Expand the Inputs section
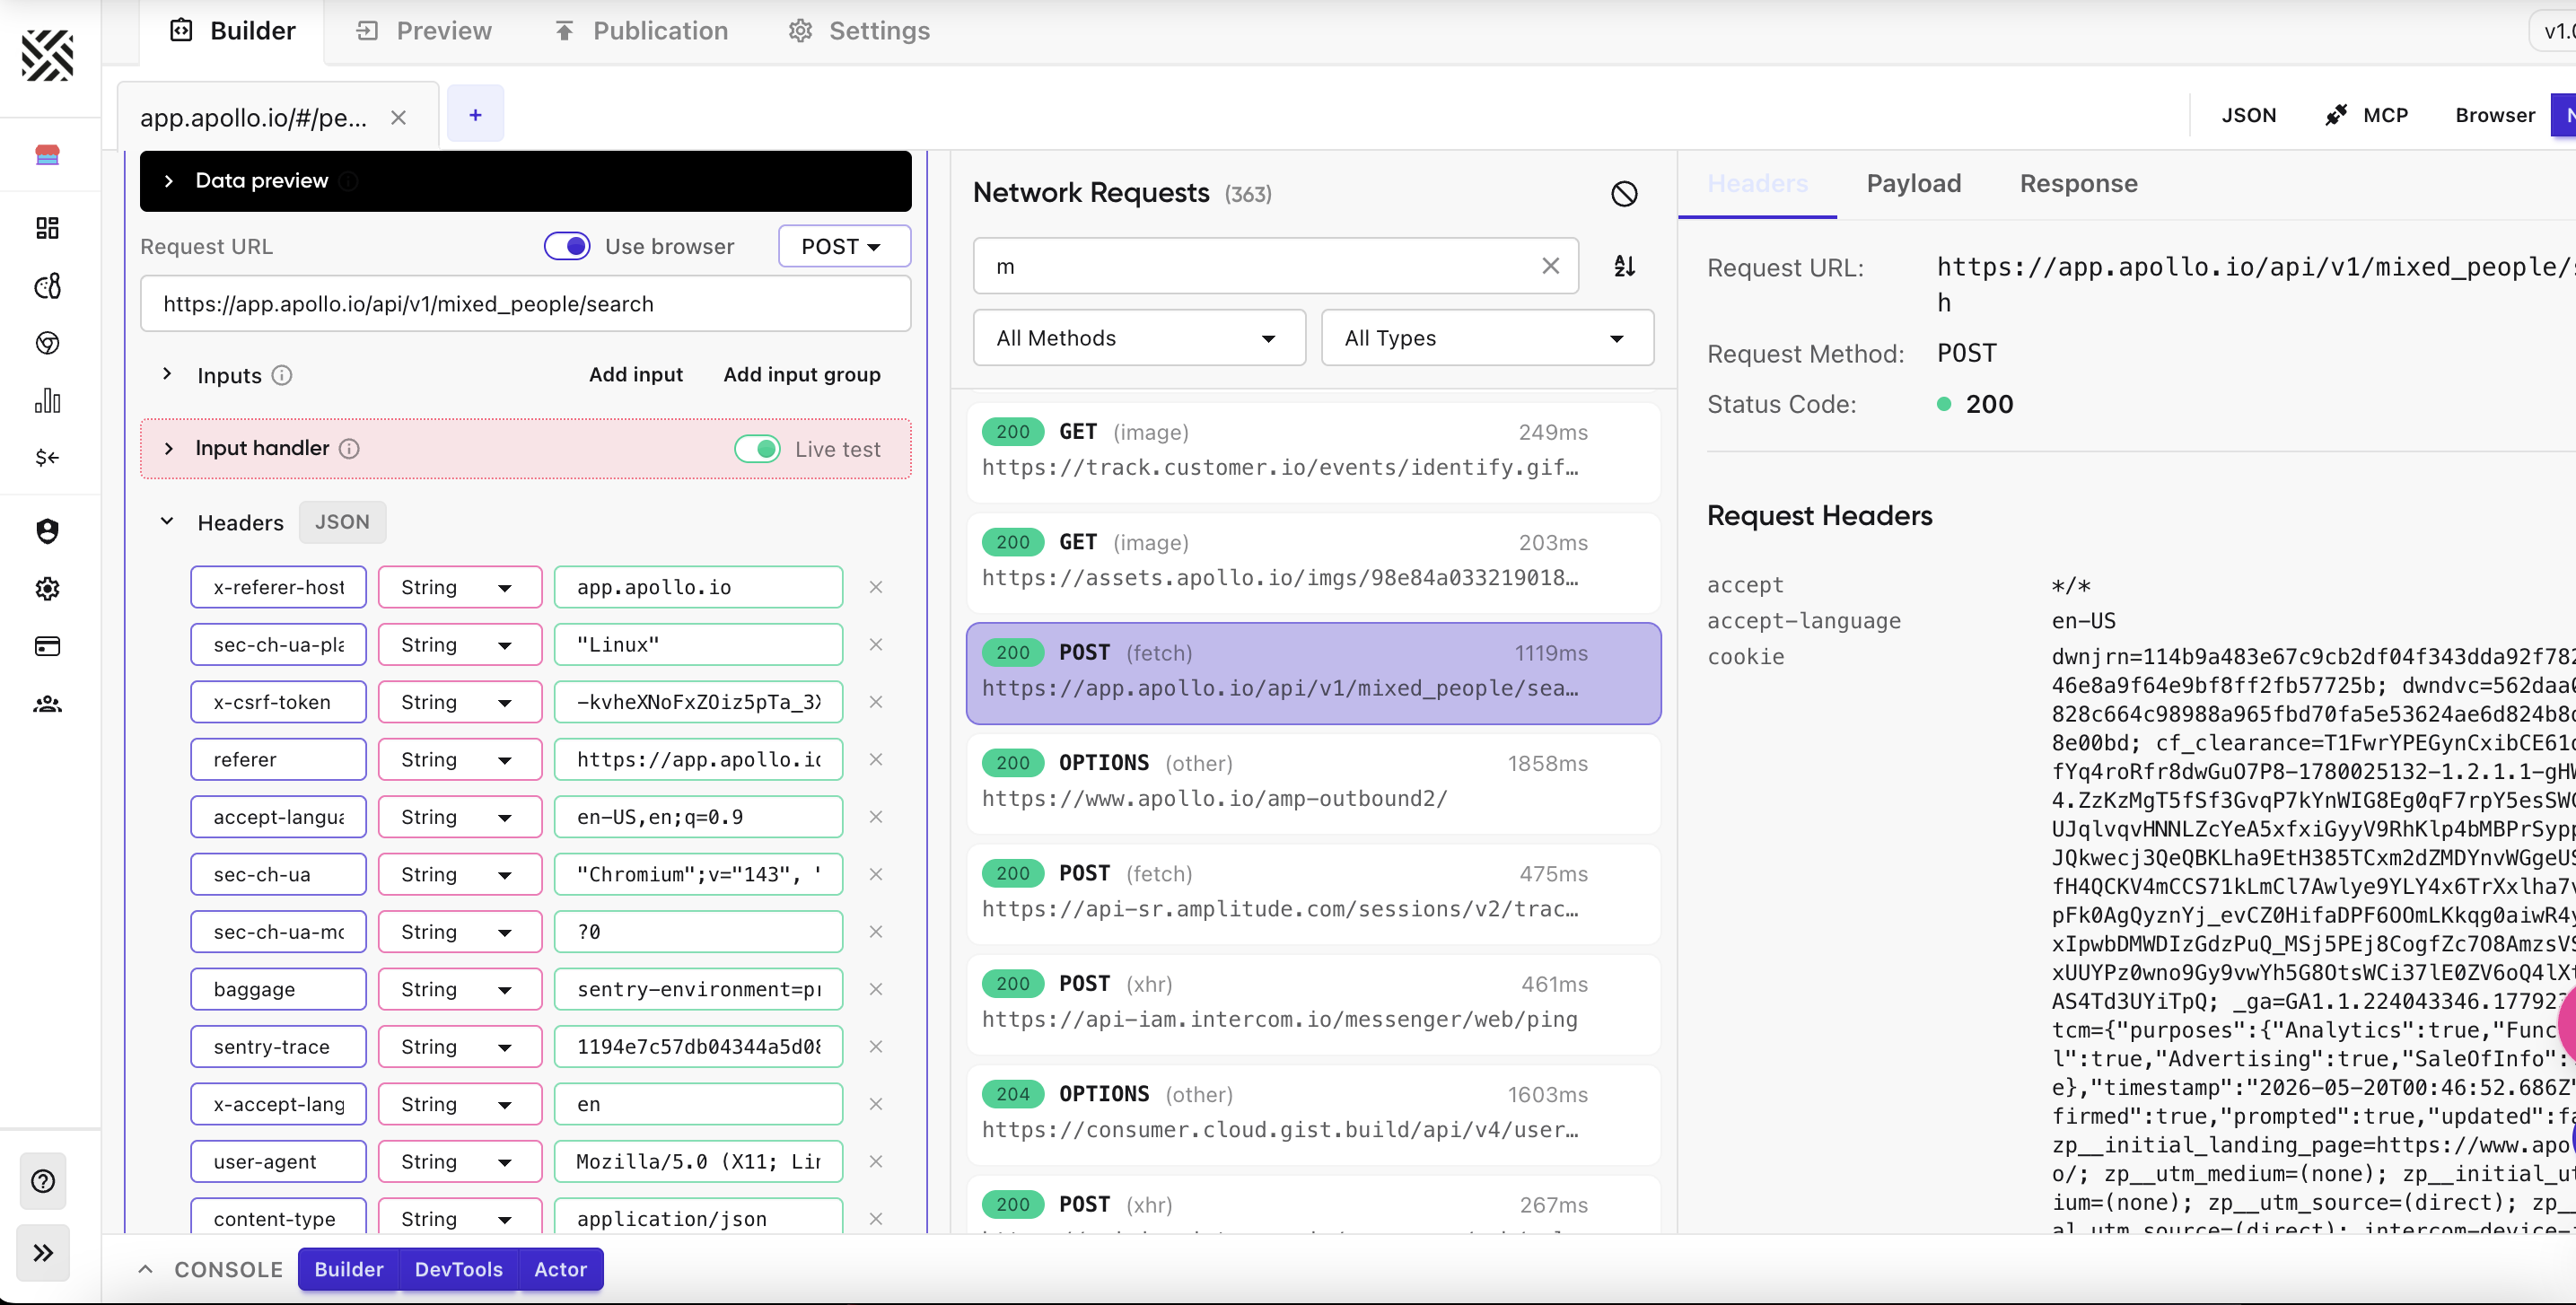2576x1305 pixels. [x=167, y=374]
